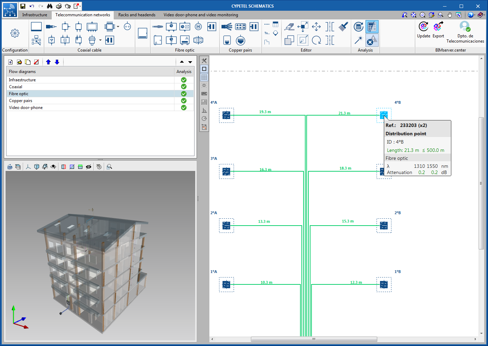Click the Analysis column header
The width and height of the screenshot is (488, 346).
pos(184,72)
